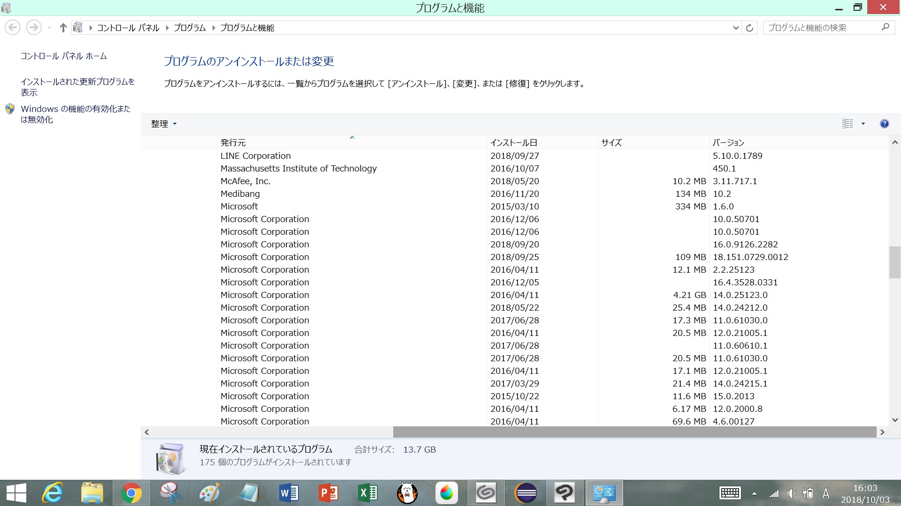
Task: Click the refresh button beside address bar
Action: pos(749,28)
